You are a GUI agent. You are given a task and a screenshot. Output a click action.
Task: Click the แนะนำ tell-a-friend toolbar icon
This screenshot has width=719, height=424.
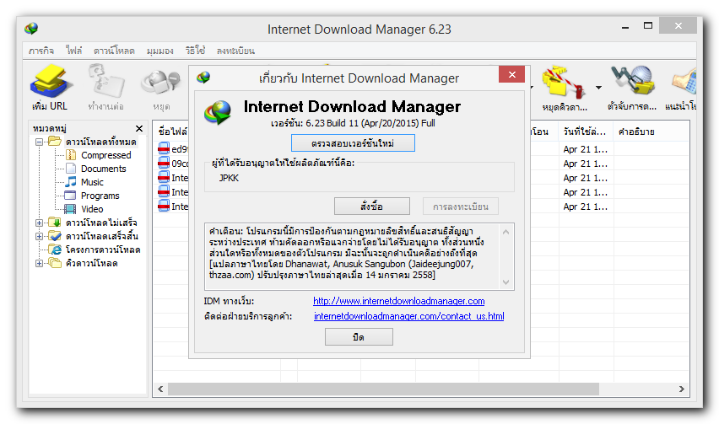click(684, 83)
